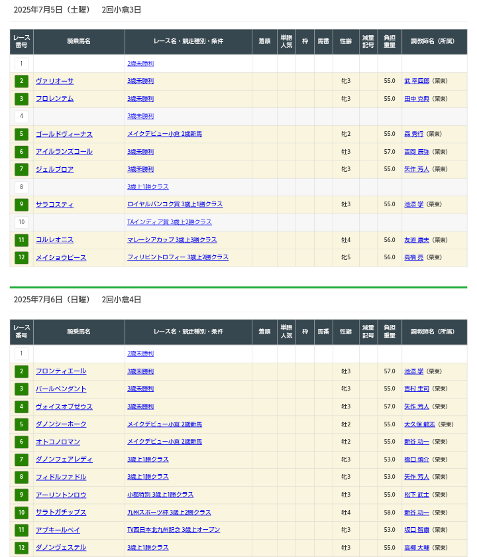
Task: Click the green race 9 badge for July 5
Action: 21,205
